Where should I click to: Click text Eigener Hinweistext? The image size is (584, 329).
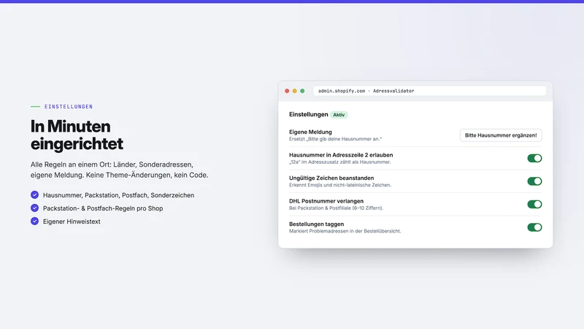click(72, 222)
